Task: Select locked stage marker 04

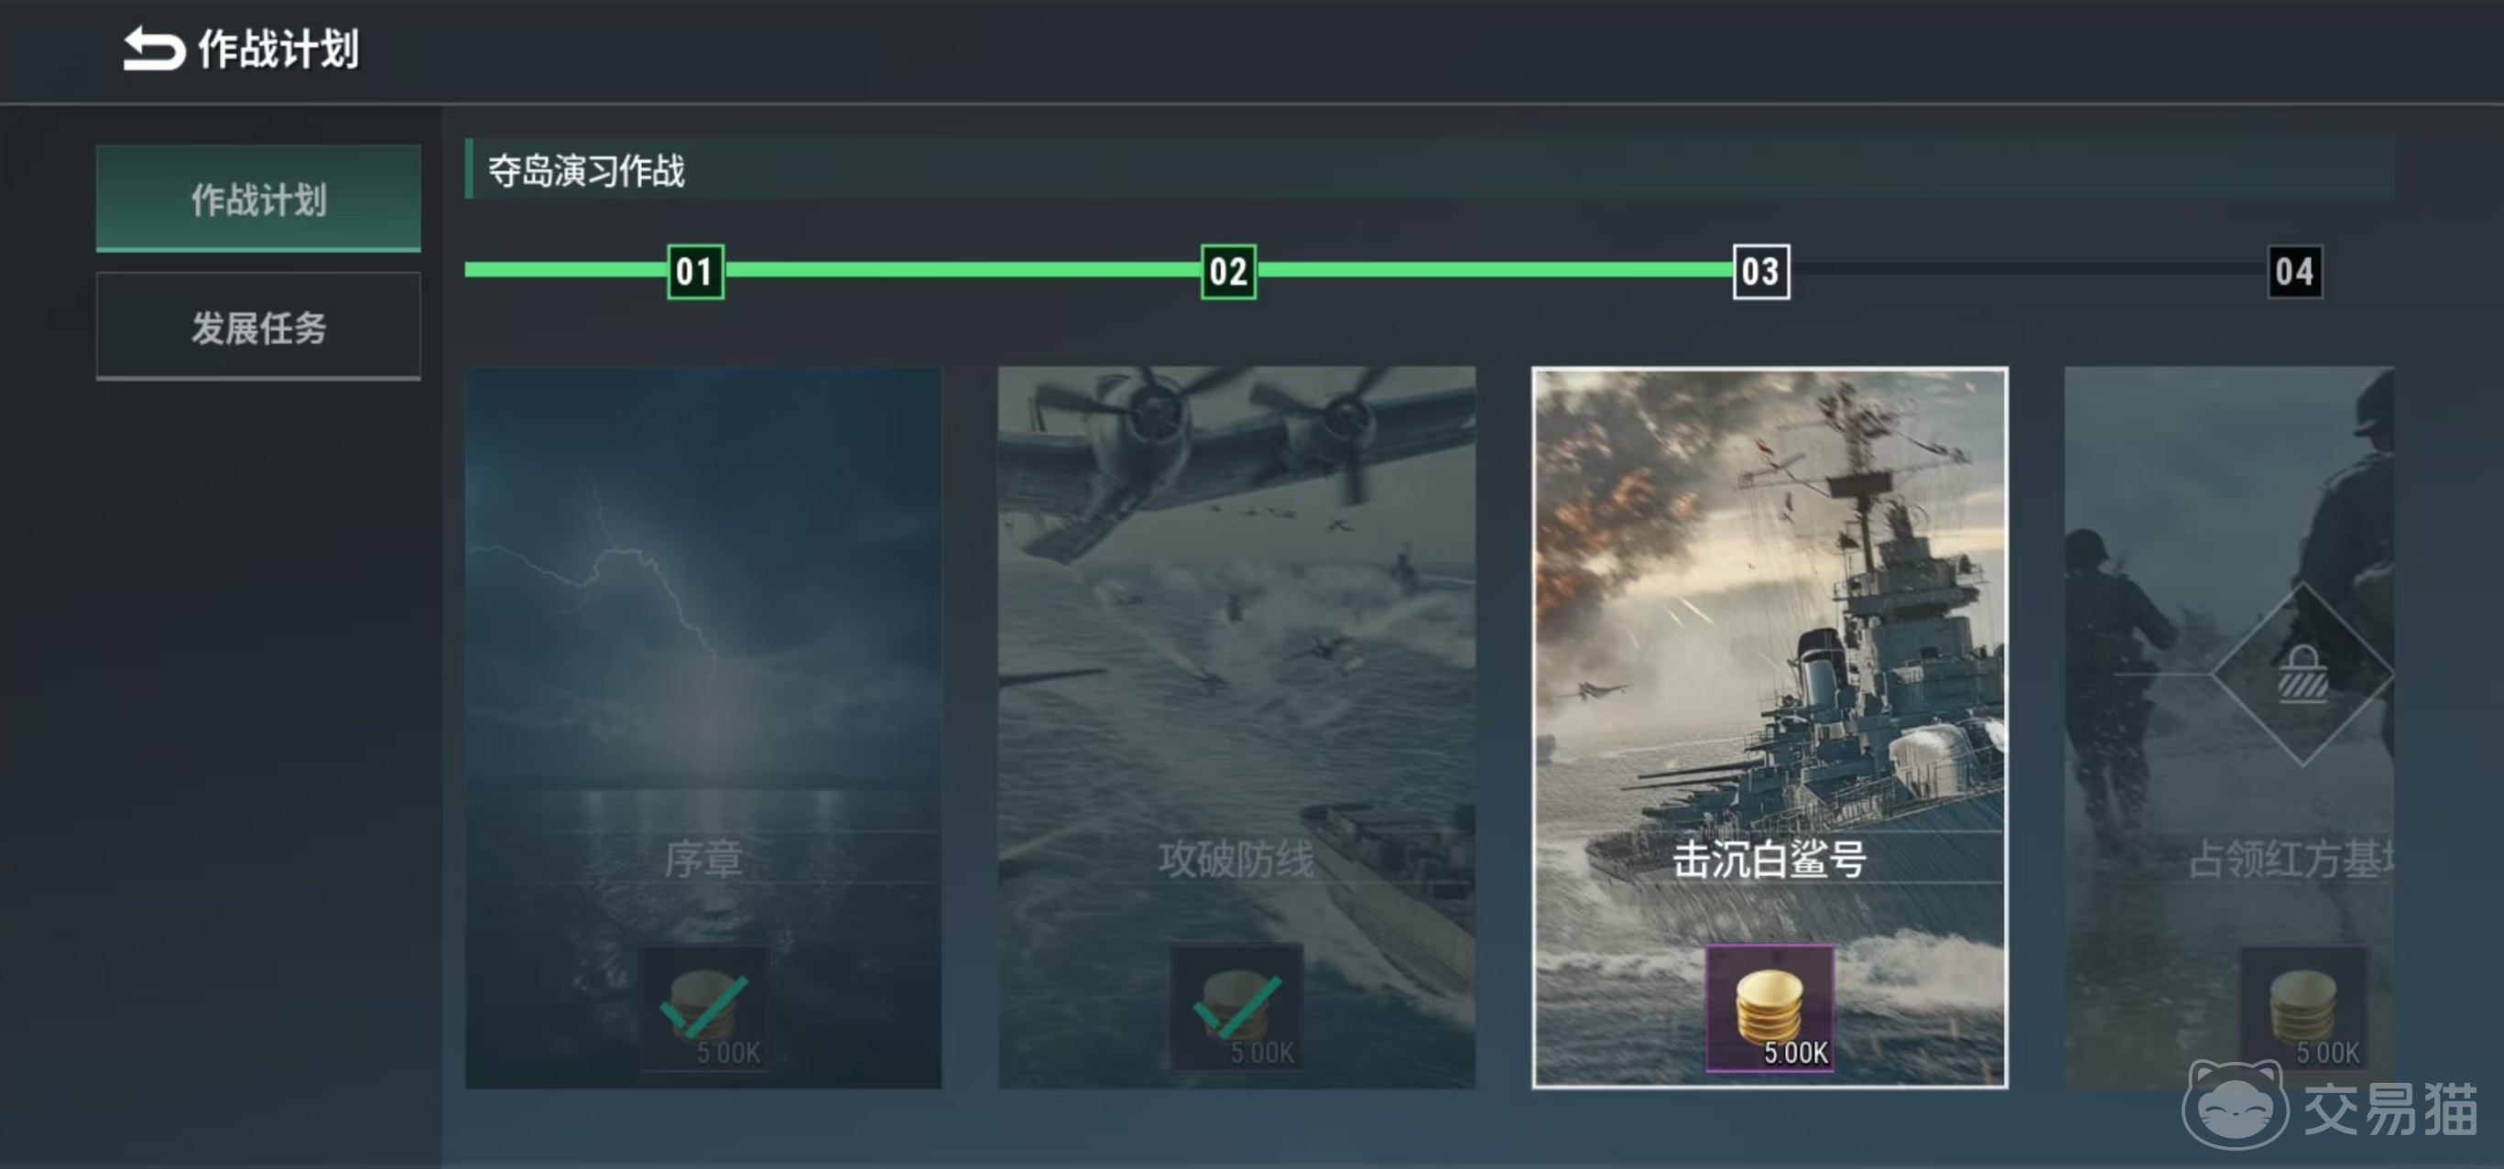Action: [x=2294, y=271]
